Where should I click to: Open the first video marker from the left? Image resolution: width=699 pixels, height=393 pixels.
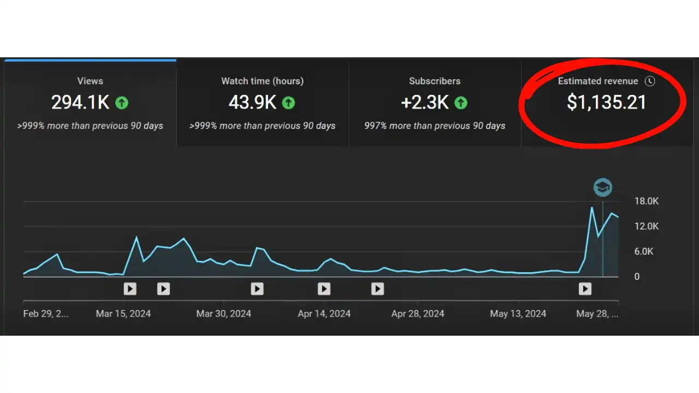130,289
